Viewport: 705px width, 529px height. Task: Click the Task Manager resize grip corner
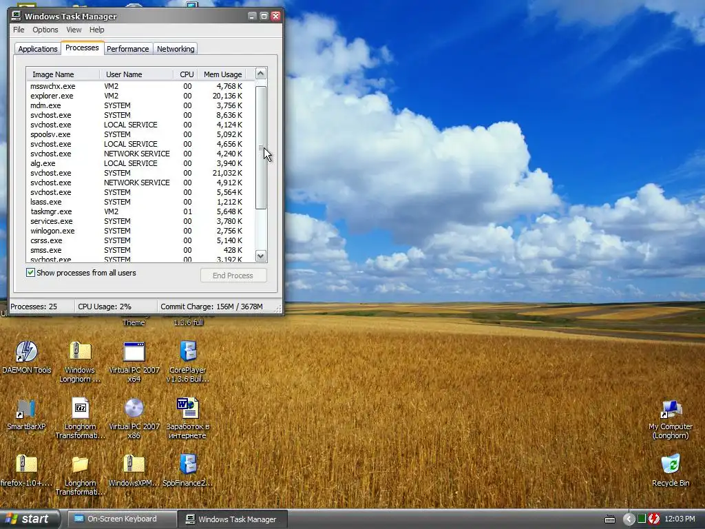[x=278, y=309]
